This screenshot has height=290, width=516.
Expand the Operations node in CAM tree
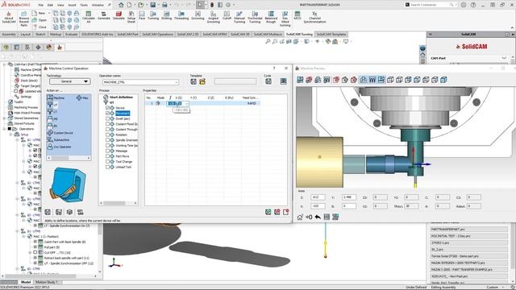[x=5, y=129]
